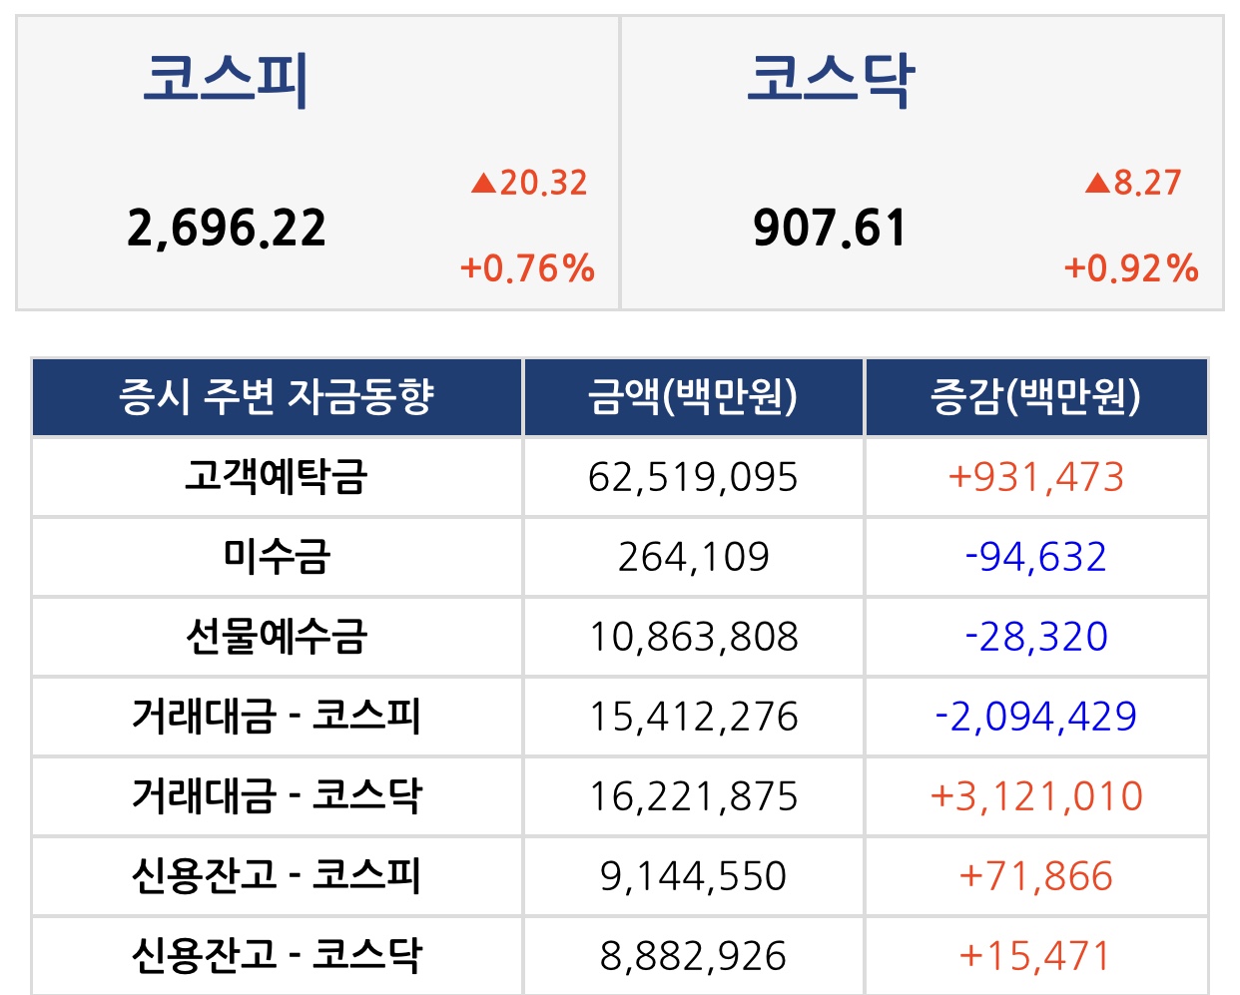
Task: Select the 거래대금 - 코스피 row label
Action: [277, 716]
